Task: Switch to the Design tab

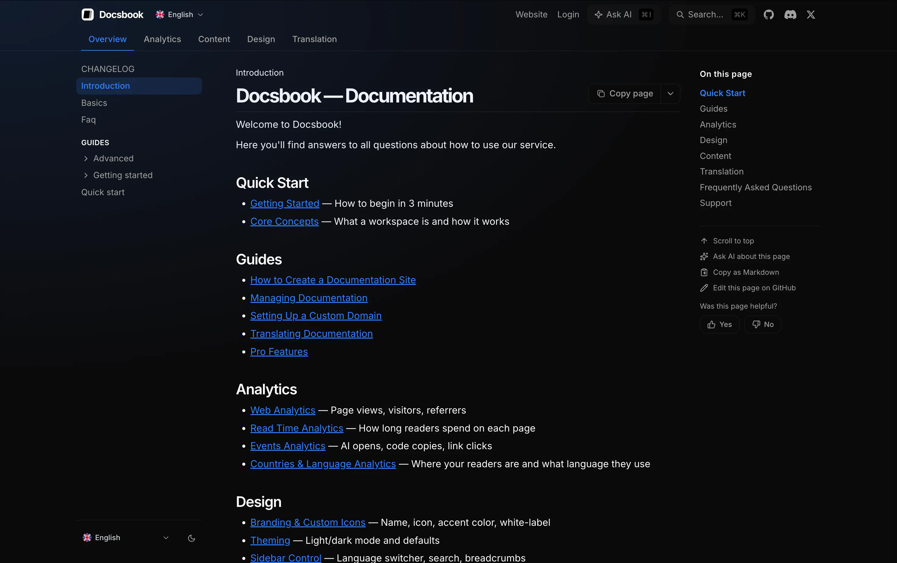Action: [261, 39]
